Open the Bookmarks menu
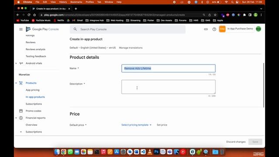The image size is (279, 157). coord(76,2)
